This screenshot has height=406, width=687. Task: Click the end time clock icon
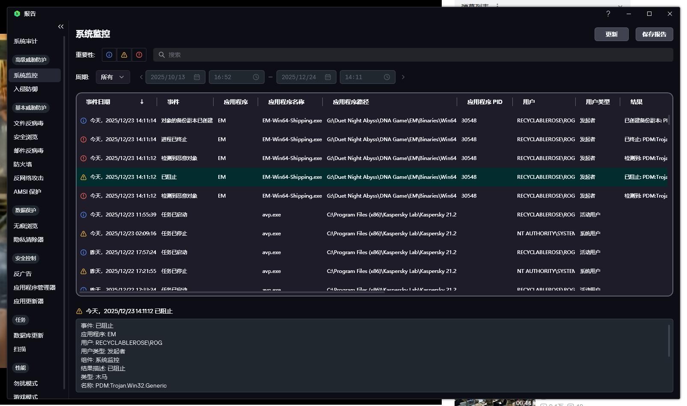click(387, 77)
